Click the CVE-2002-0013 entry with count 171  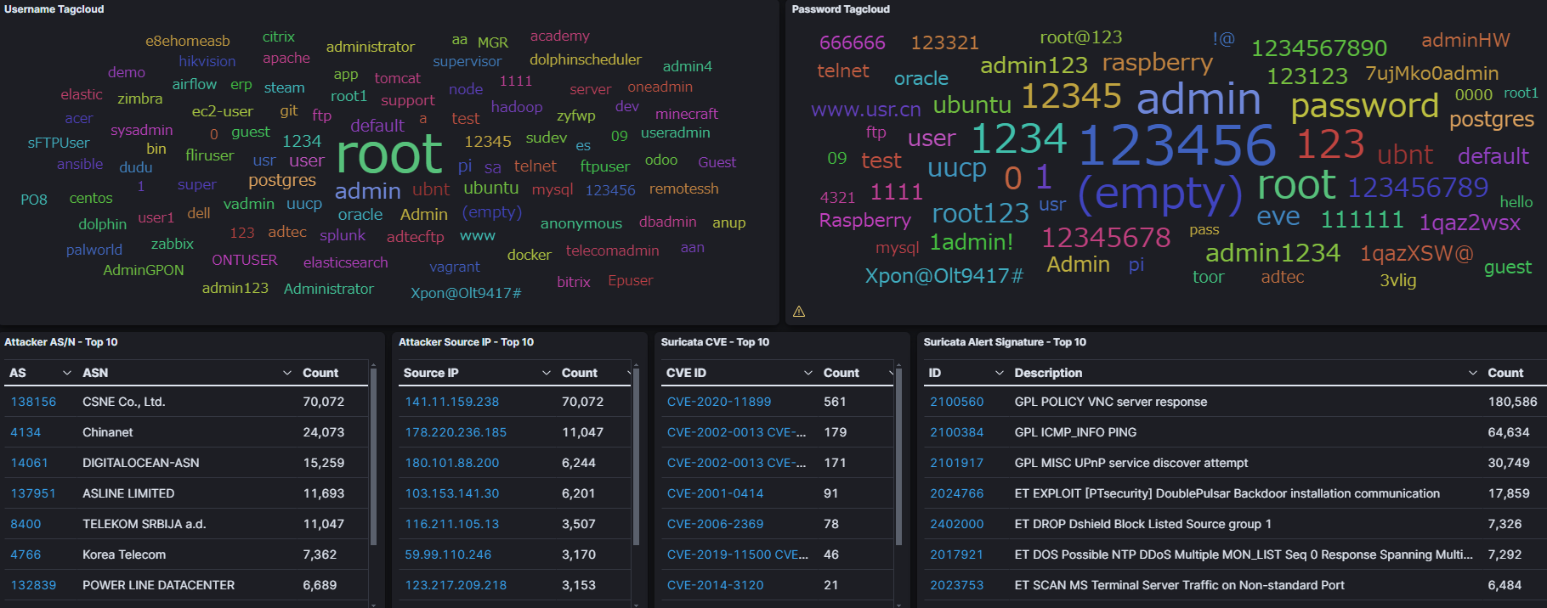[737, 463]
